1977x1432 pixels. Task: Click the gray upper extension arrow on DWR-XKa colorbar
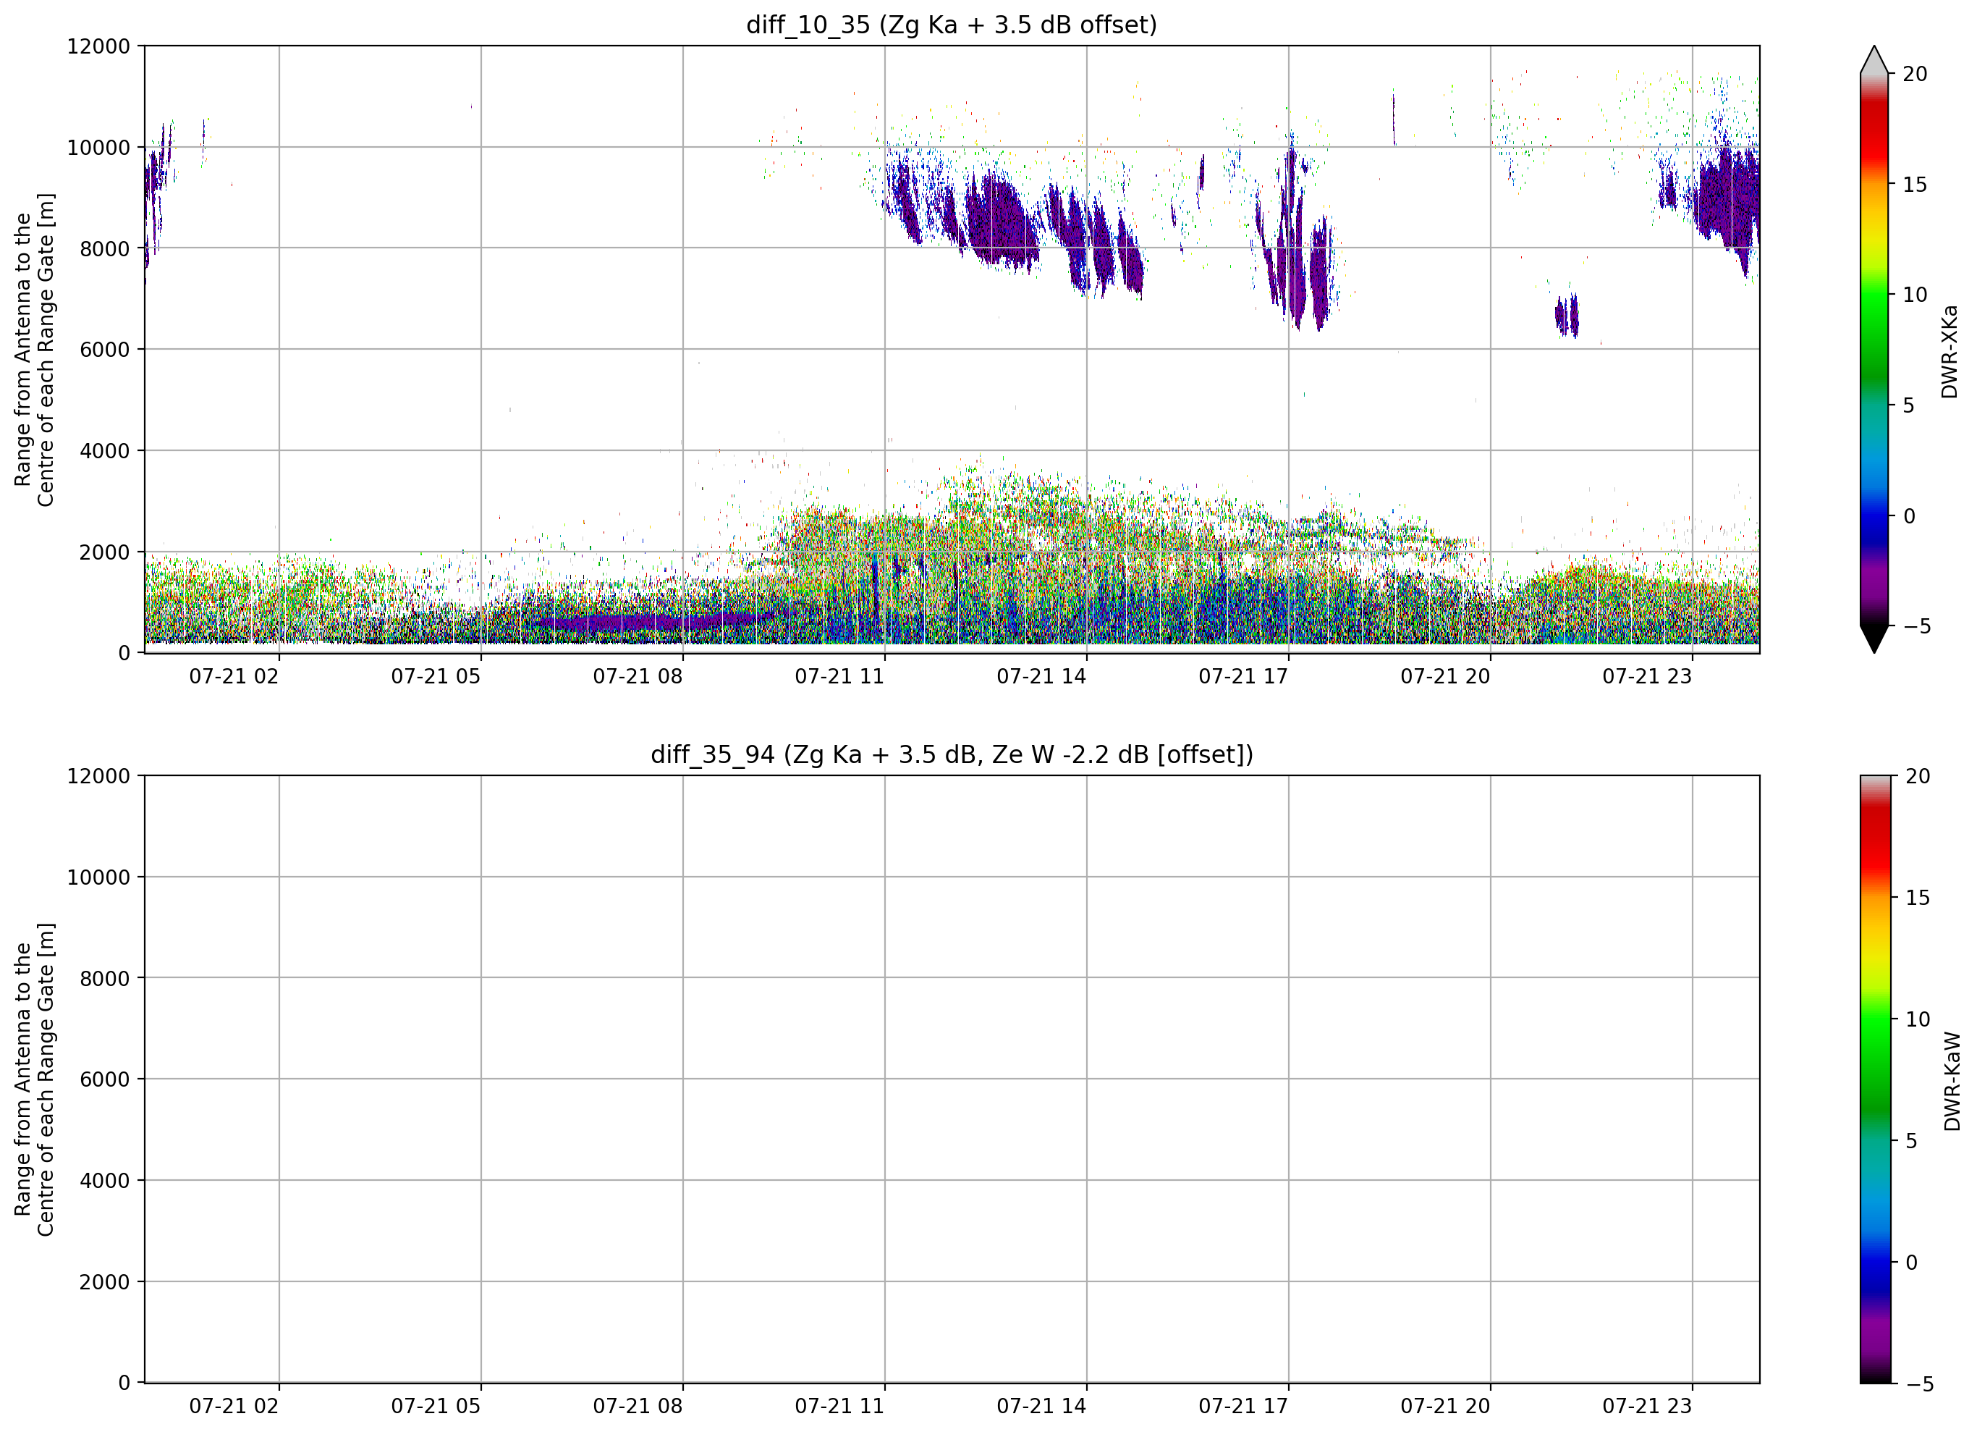[x=1874, y=59]
